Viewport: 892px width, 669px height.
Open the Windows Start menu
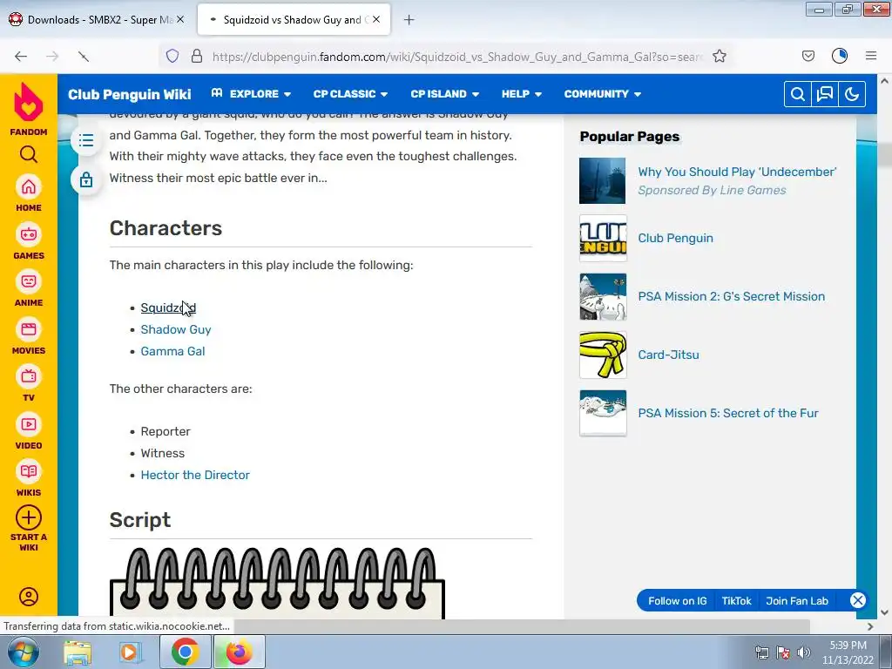23,652
